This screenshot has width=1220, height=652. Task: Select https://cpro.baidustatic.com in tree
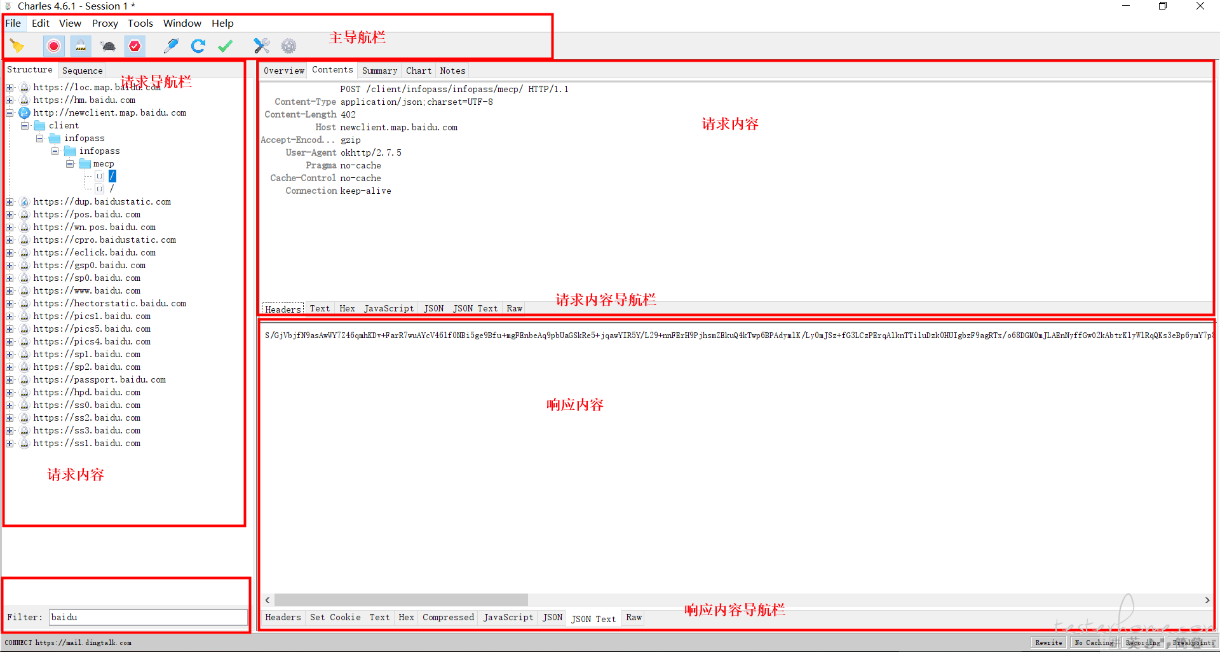click(104, 240)
